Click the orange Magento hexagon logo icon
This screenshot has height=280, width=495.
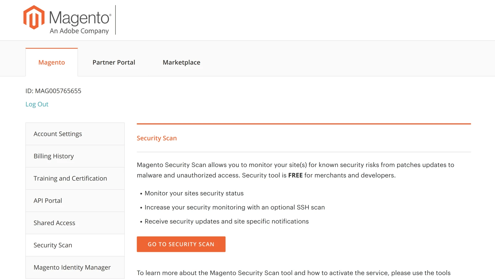tap(34, 18)
